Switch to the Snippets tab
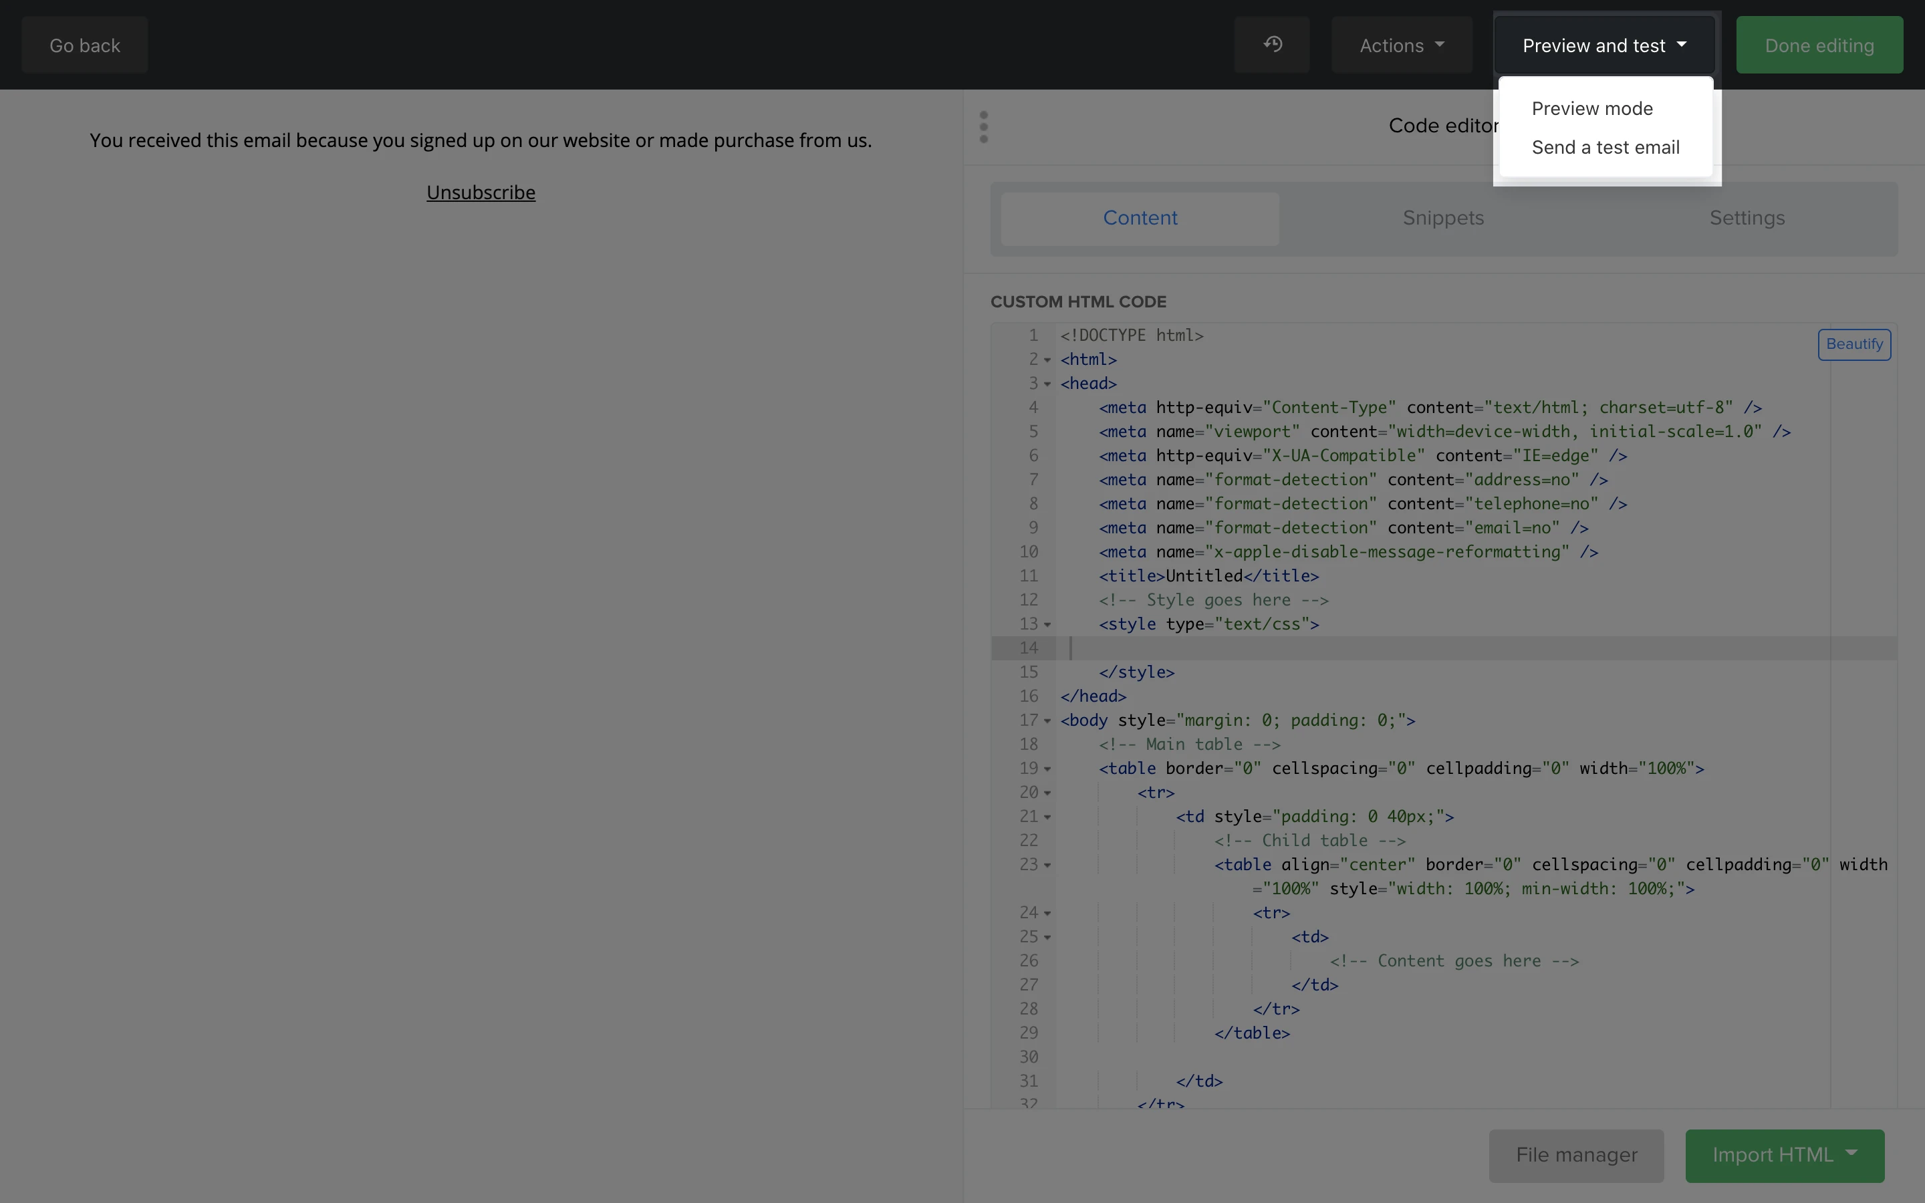1925x1203 pixels. coord(1443,218)
